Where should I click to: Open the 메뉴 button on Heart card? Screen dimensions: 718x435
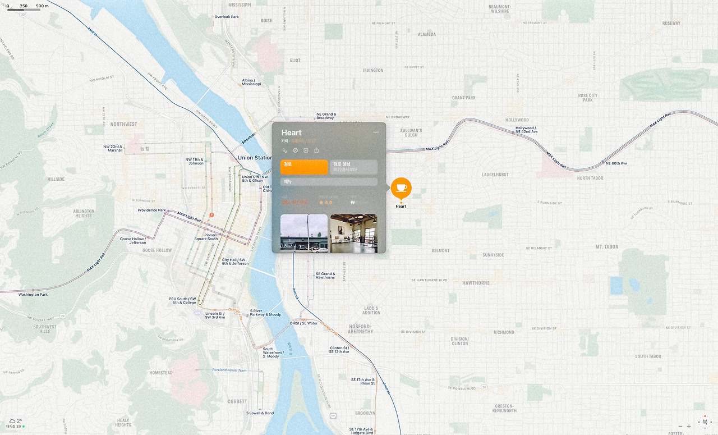[329, 182]
